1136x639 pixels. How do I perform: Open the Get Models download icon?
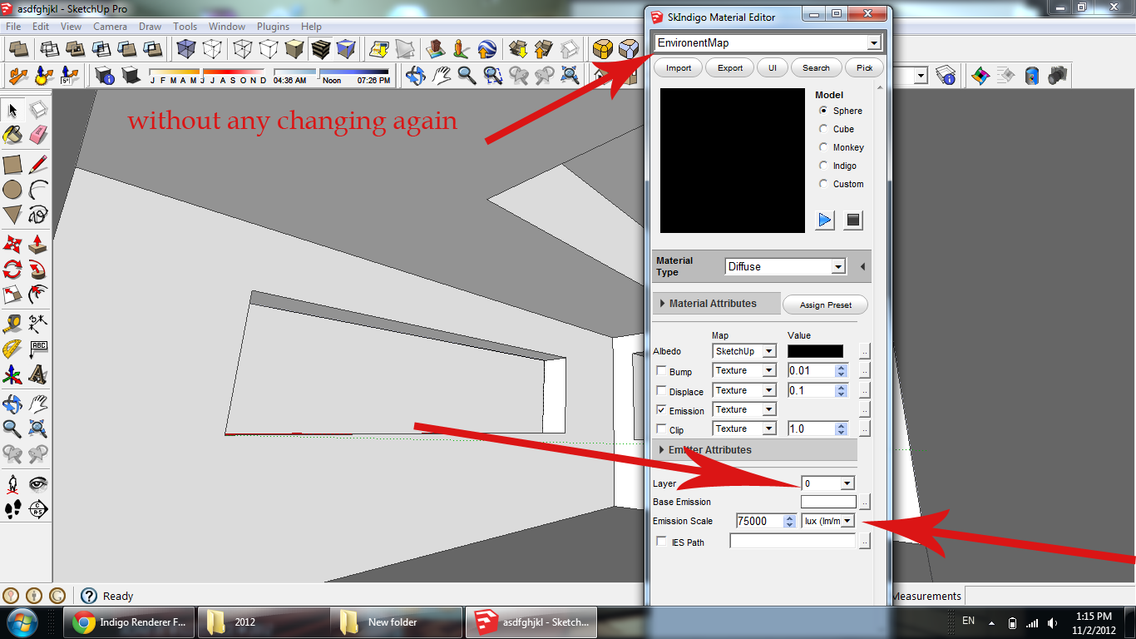[518, 49]
